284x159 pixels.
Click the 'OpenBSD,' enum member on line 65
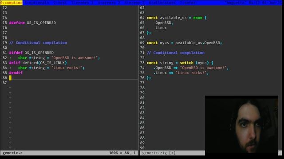point(164,23)
